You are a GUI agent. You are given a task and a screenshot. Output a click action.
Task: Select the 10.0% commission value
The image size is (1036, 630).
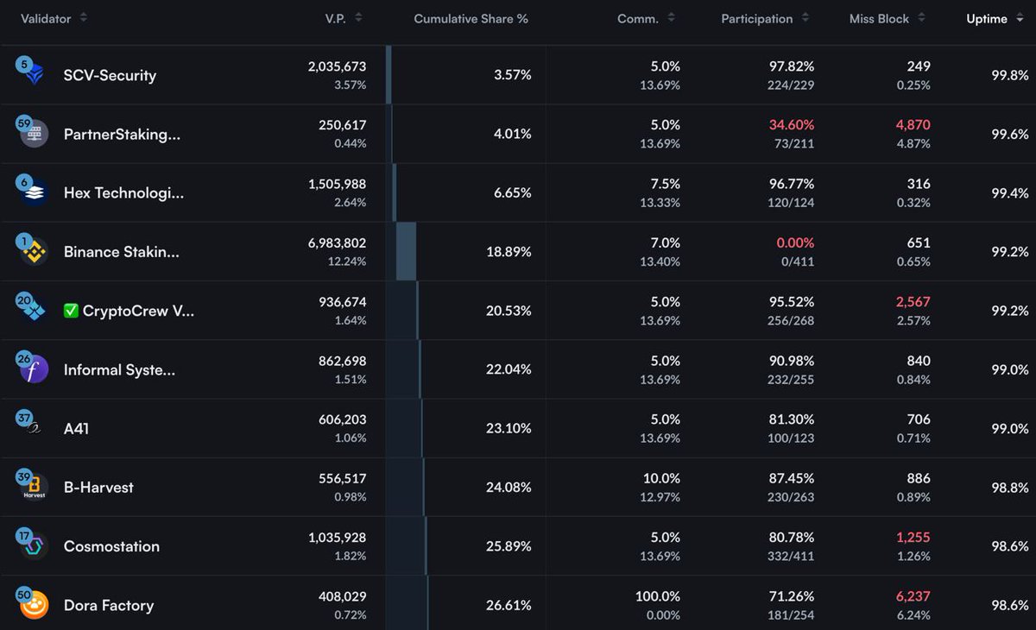tap(661, 479)
